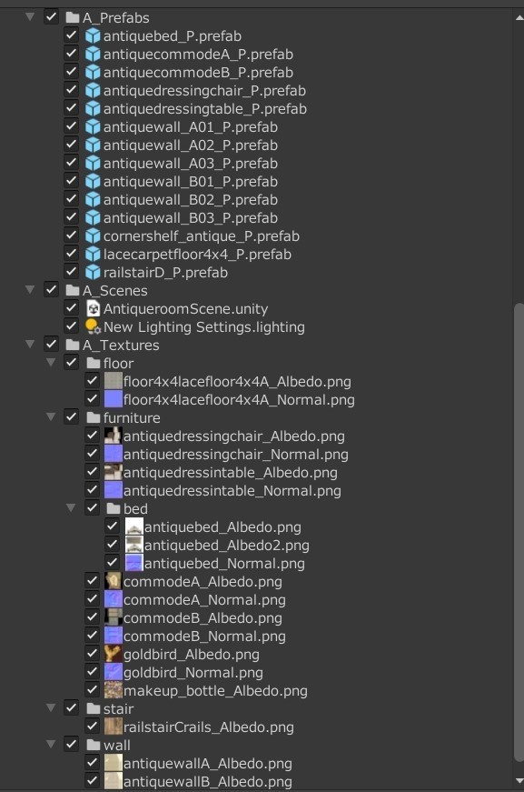This screenshot has width=524, height=792.
Task: Click thumbnail of makeup_bottle_Albedo.png
Action: [113, 690]
